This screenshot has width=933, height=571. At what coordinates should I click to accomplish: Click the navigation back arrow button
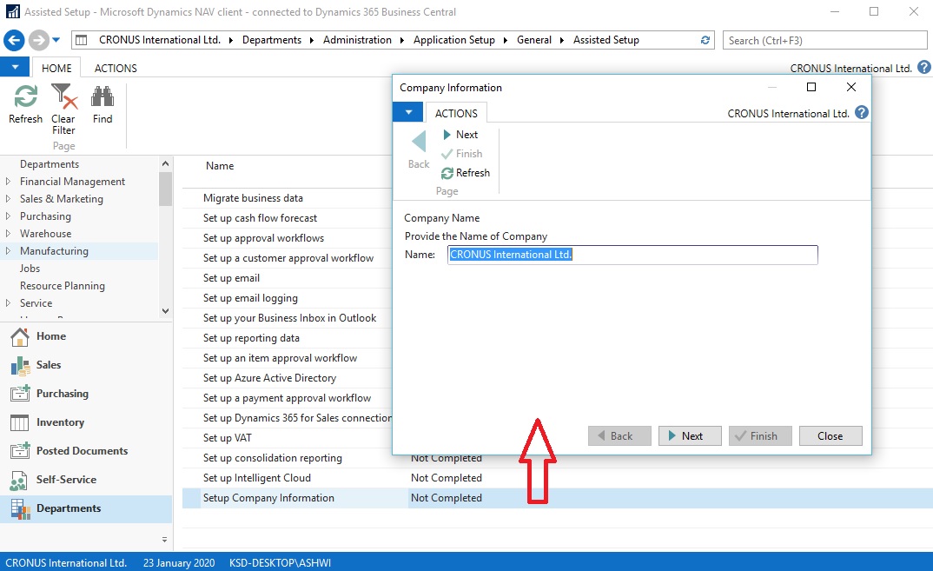coord(15,40)
